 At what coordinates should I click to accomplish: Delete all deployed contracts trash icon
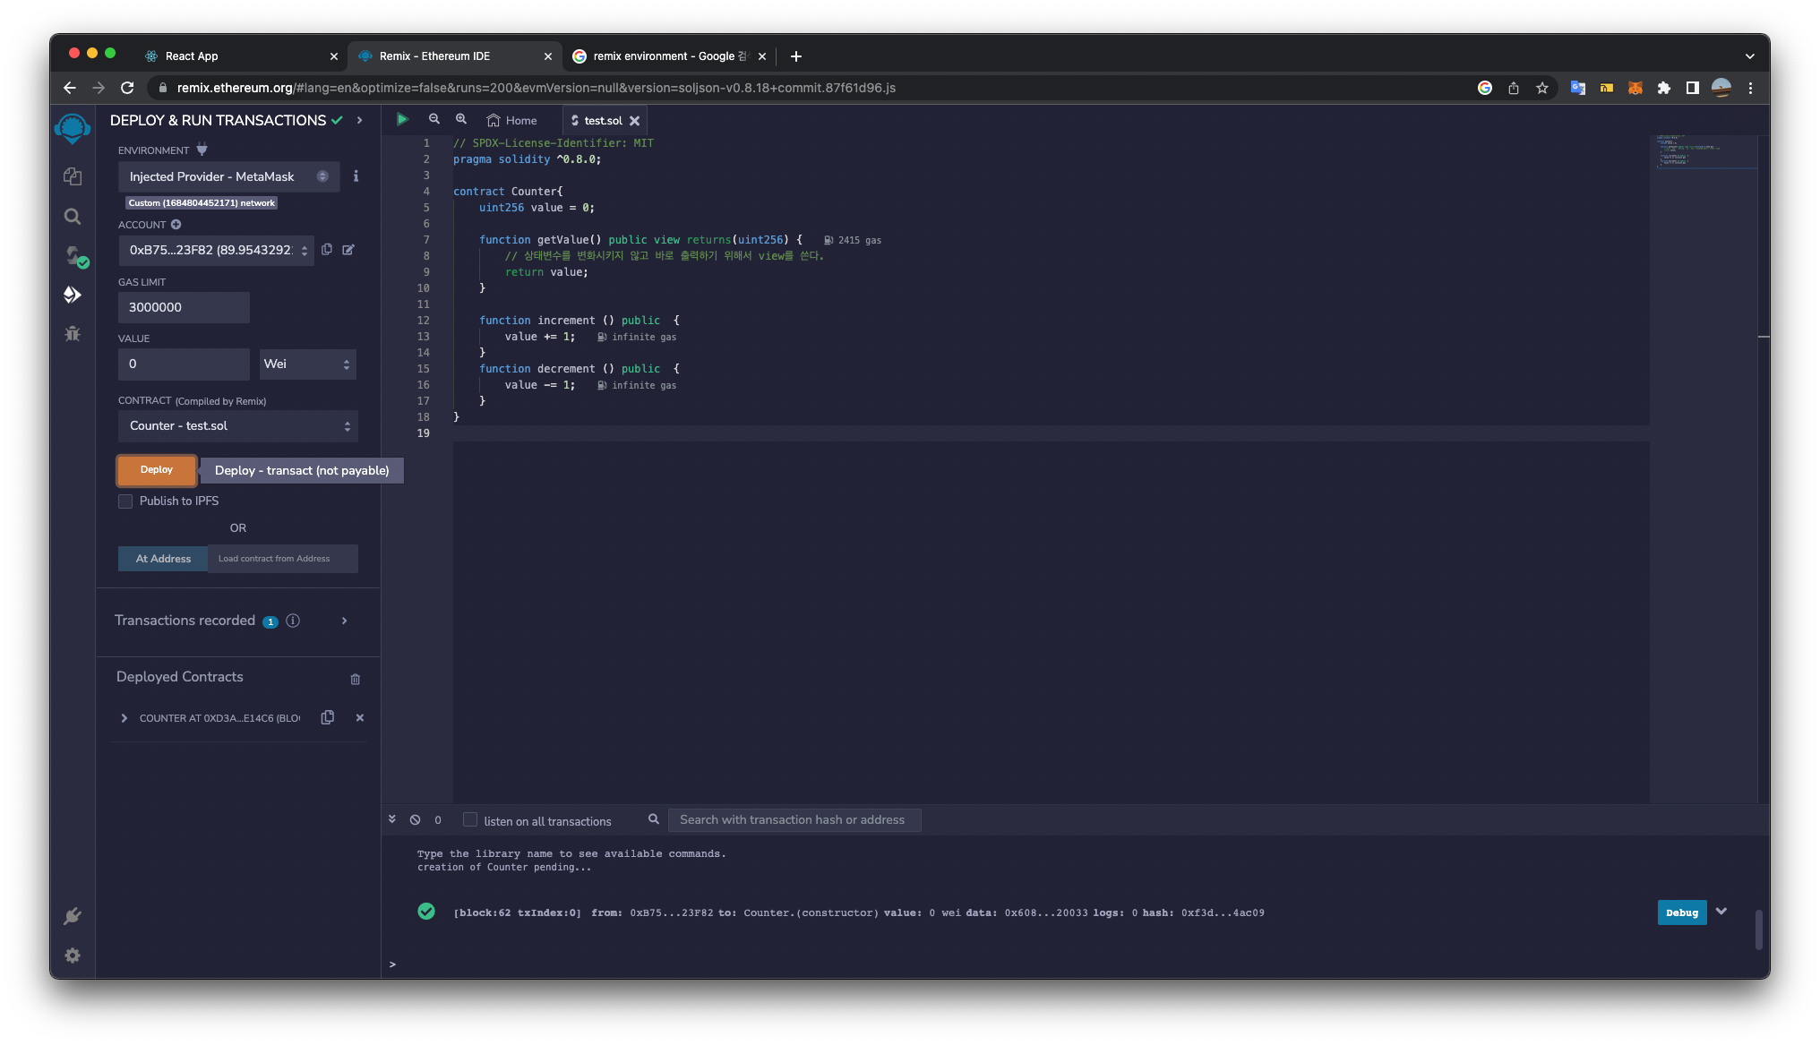click(356, 679)
